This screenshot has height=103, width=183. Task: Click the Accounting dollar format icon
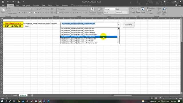pos(74,13)
